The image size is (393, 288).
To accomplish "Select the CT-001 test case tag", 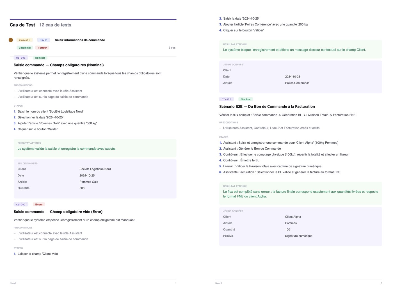I will 21,58.
